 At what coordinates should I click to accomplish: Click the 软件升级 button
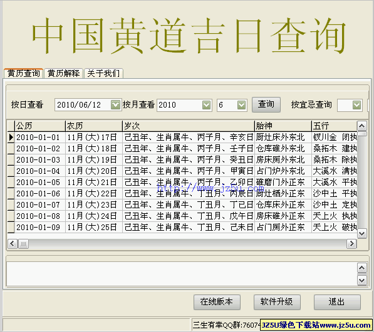pos(277,302)
